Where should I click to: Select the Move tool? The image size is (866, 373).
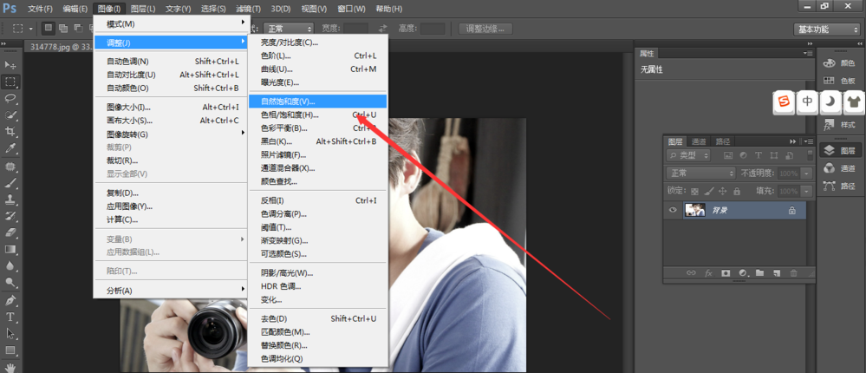pos(10,65)
